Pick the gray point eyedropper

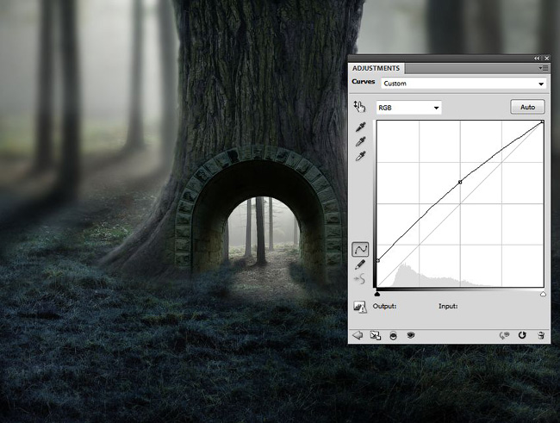[x=360, y=142]
